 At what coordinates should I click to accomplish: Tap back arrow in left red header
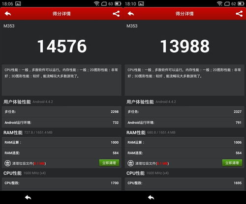tap(8, 14)
